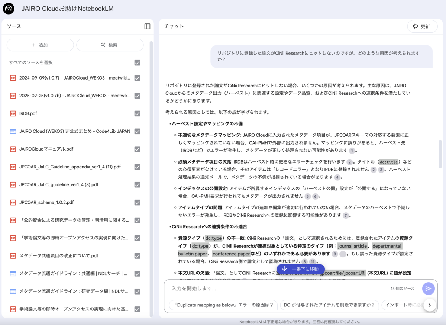Image resolution: width=446 pixels, height=325 pixels.
Task: Select suggestion 「Duplicate mapping as below」エラーの原因は？
Action: point(223,305)
